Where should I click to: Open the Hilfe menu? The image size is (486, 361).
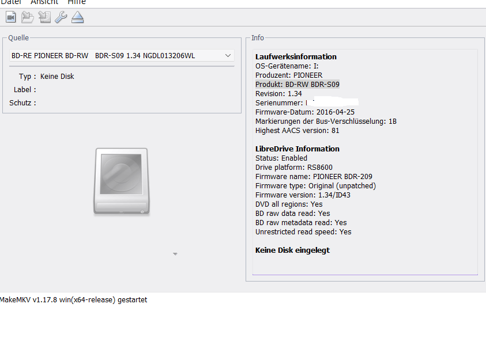pyautogui.click(x=77, y=3)
